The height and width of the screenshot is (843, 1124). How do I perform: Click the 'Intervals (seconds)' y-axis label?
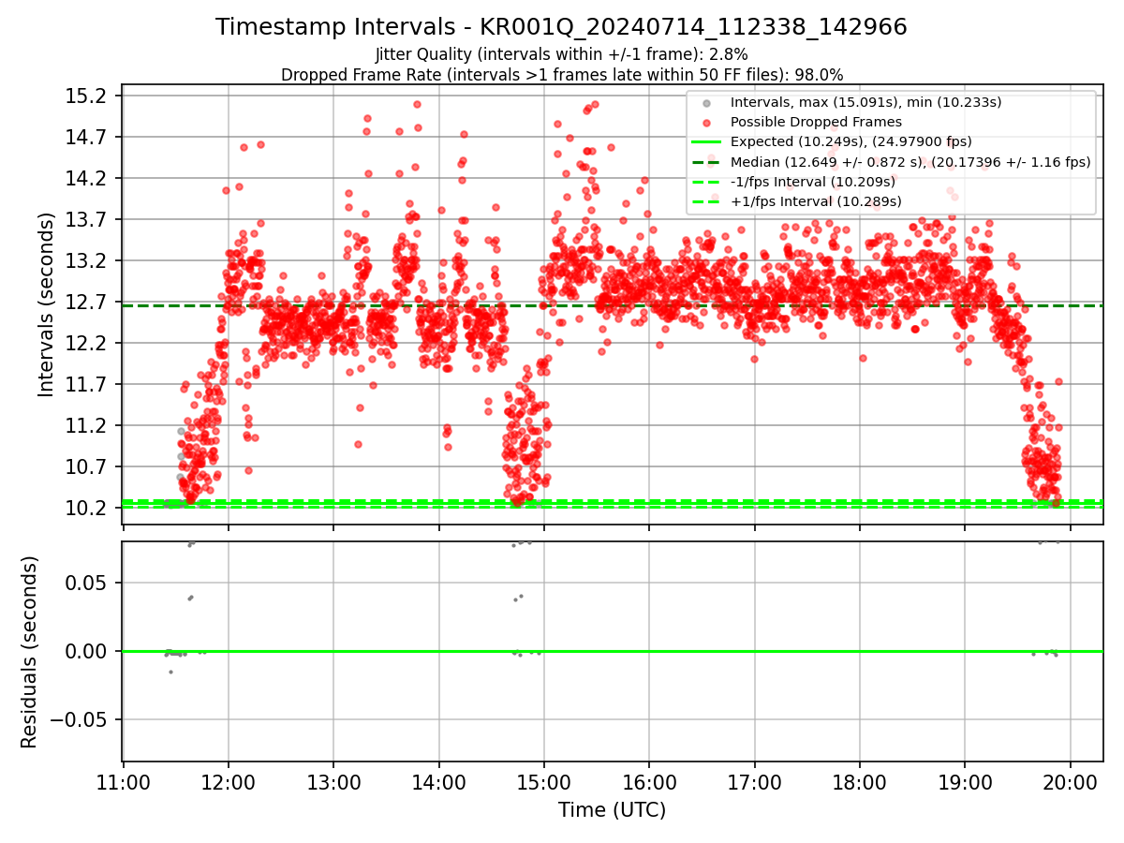pos(46,304)
